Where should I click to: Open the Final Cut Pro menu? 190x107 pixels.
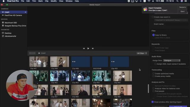point(13,1)
